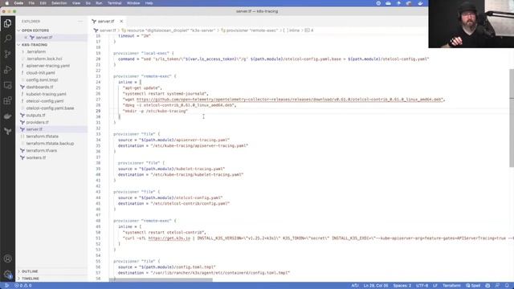Open outputs.tf in explorer
The height and width of the screenshot is (289, 514).
(35, 116)
